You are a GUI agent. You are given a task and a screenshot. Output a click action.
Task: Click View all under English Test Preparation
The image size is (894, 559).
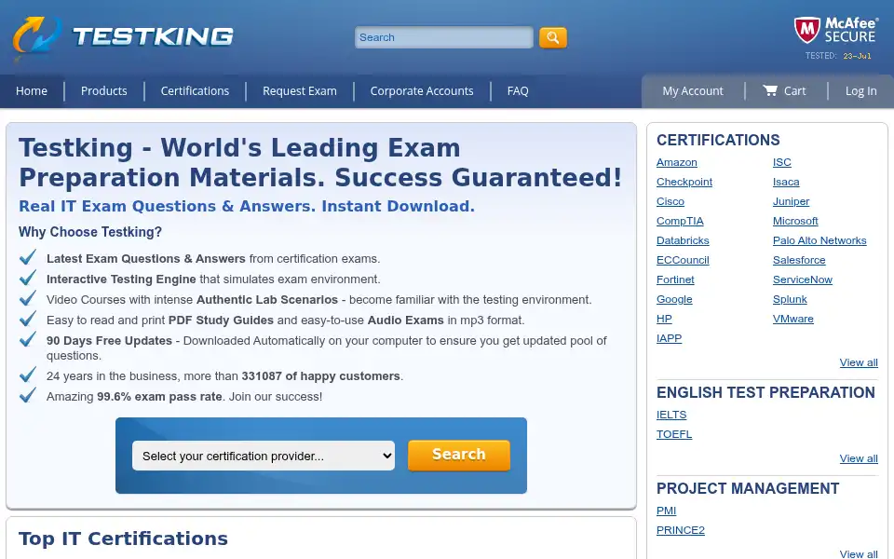(x=858, y=458)
